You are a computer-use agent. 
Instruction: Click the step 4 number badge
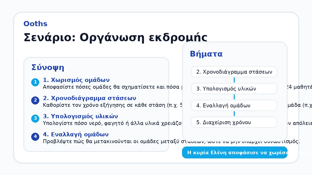tap(35, 137)
